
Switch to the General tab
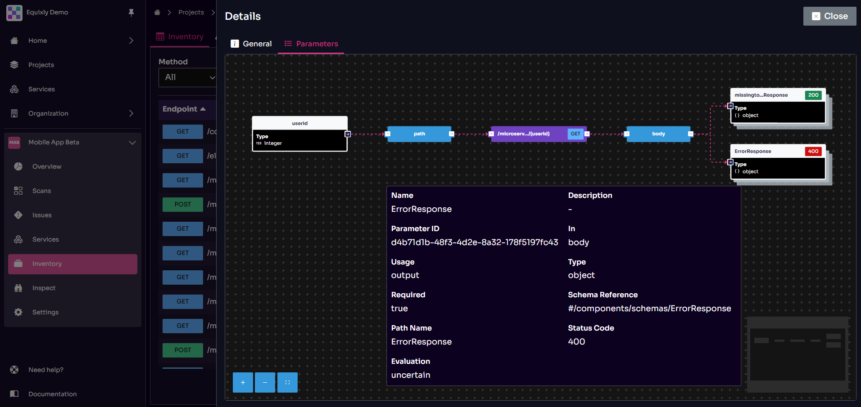tap(251, 44)
